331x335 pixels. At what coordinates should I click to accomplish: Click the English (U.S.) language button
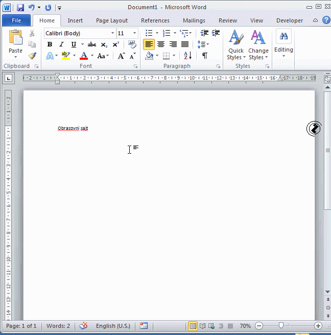(x=113, y=326)
